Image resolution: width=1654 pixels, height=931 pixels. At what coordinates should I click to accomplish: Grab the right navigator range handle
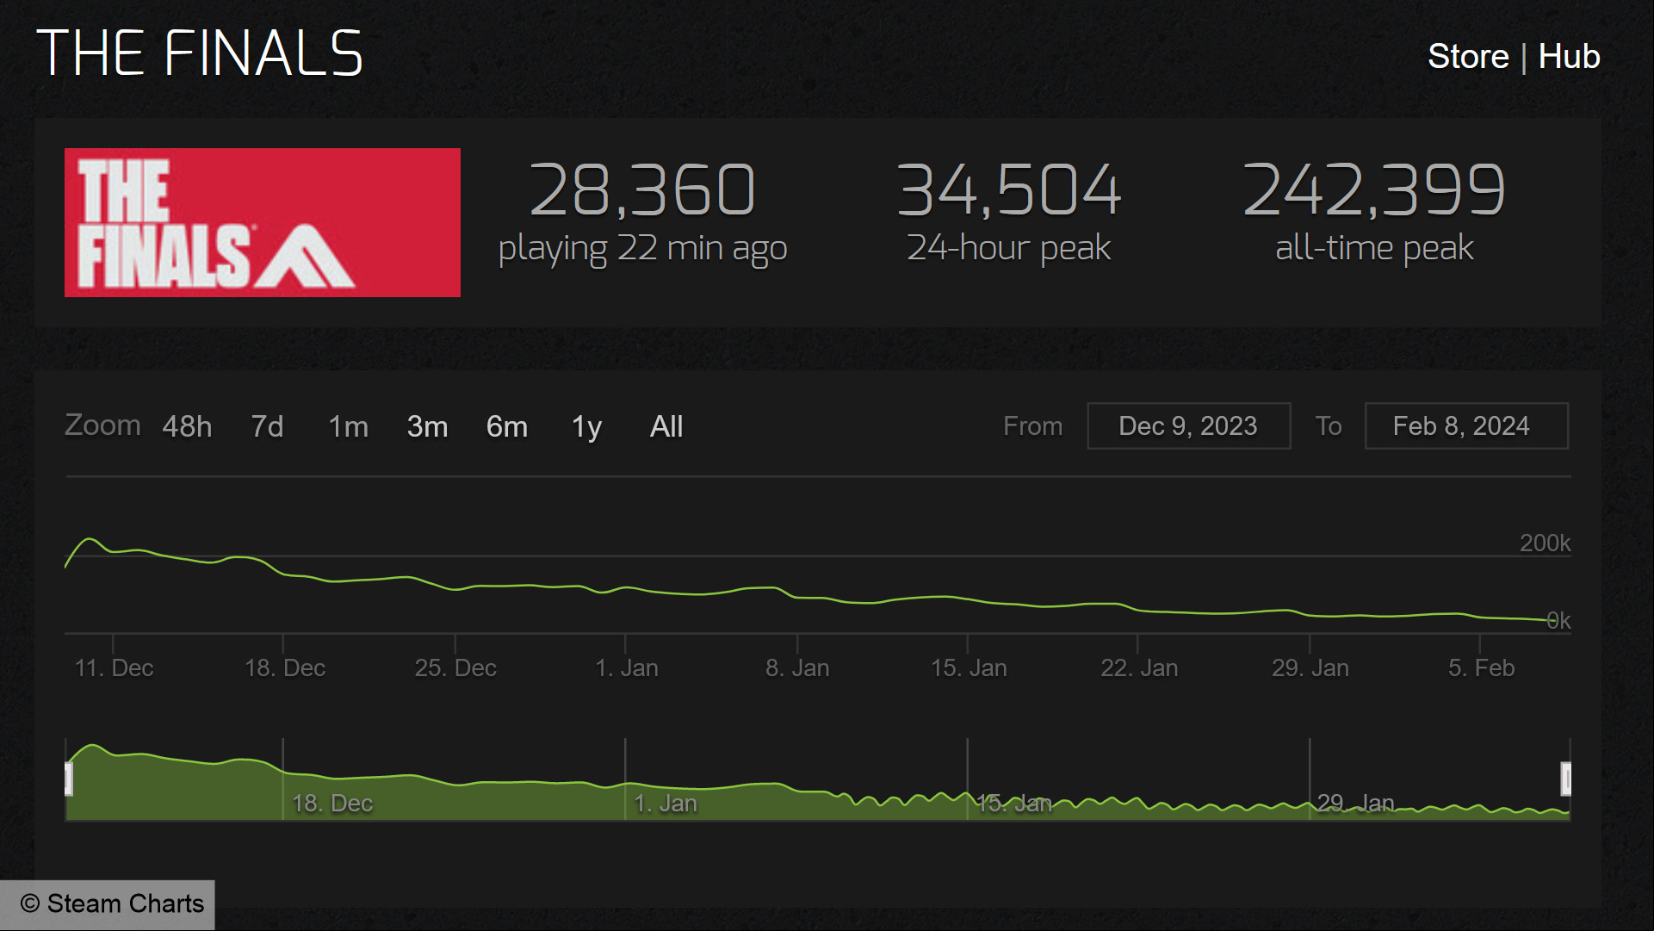(1566, 779)
